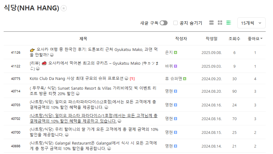The height and width of the screenshot is (154, 273).
Task: Click the image icon after Koto Club title
Action: pyautogui.click(x=126, y=79)
